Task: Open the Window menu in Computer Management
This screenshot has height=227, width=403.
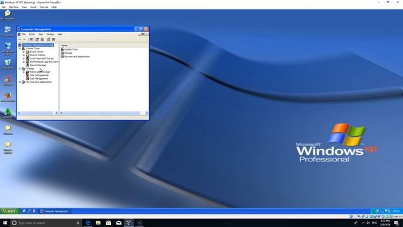Action: [x=50, y=34]
